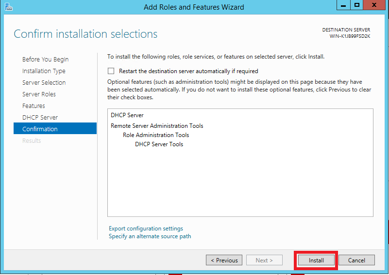The width and height of the screenshot is (389, 275).
Task: Go to the Before You Begin step
Action: pos(45,60)
